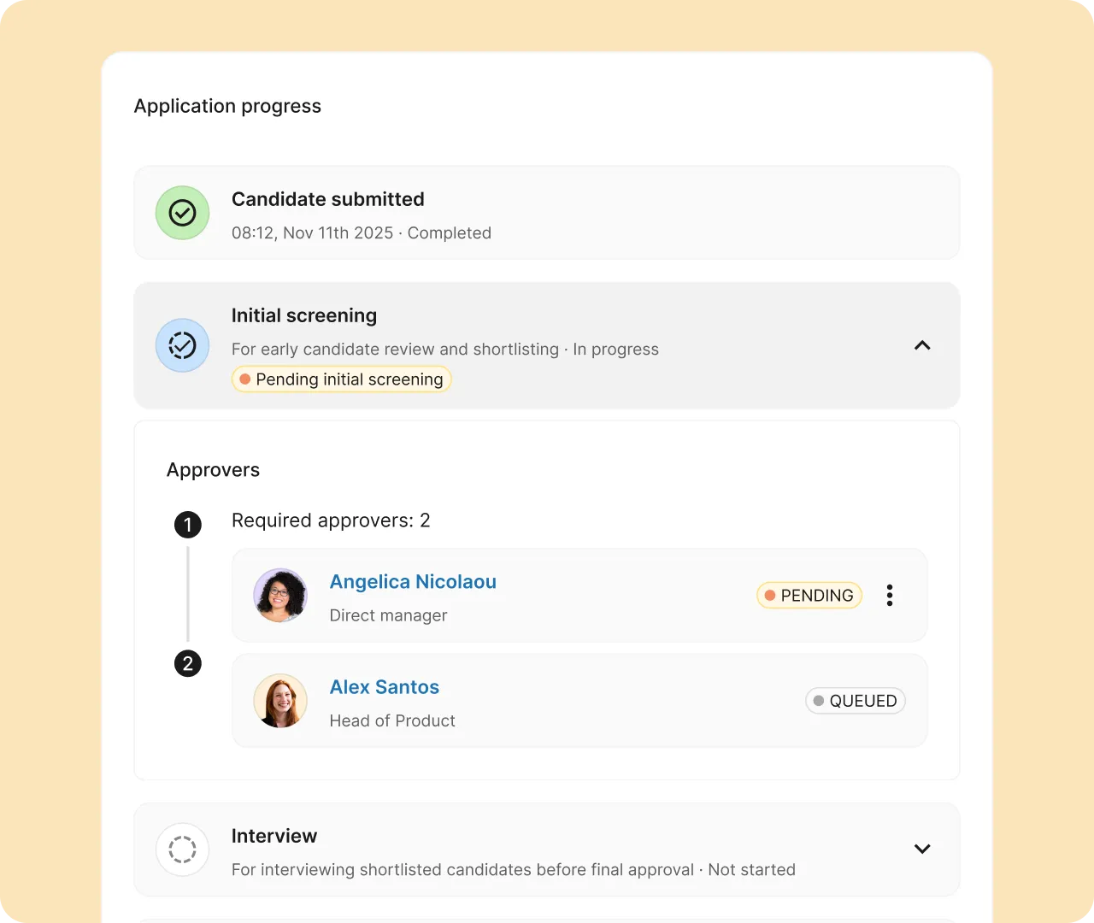Click the Pending initial screening tag
Viewport: 1094px width, 923px height.
click(341, 379)
